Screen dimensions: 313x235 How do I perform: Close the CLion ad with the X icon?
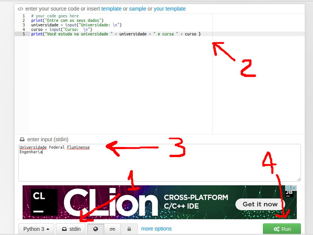tap(294, 188)
